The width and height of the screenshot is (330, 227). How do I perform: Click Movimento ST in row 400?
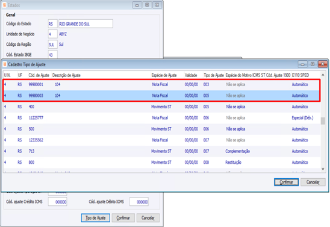tap(161, 107)
